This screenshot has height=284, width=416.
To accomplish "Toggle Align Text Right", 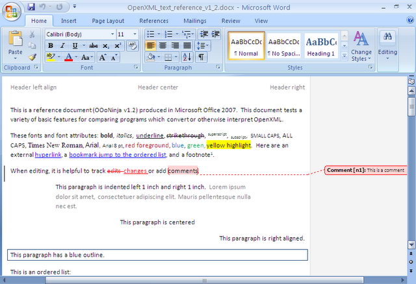I will pos(175,46).
